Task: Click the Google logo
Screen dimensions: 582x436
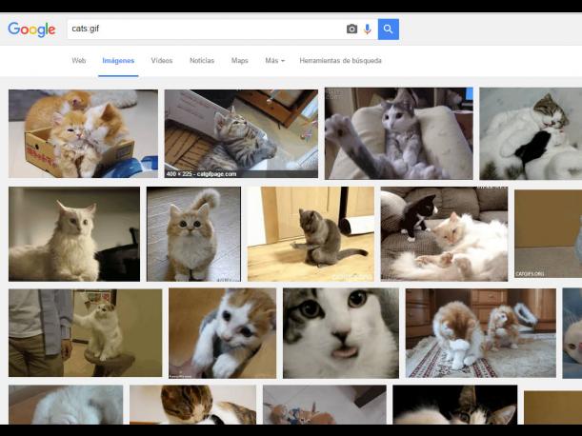Action: pyautogui.click(x=31, y=30)
